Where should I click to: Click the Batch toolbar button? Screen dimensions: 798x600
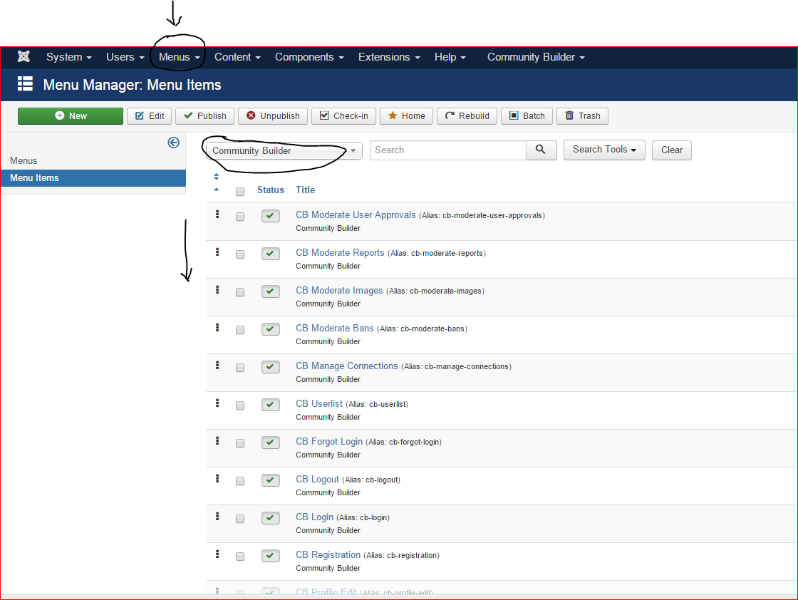[527, 116]
